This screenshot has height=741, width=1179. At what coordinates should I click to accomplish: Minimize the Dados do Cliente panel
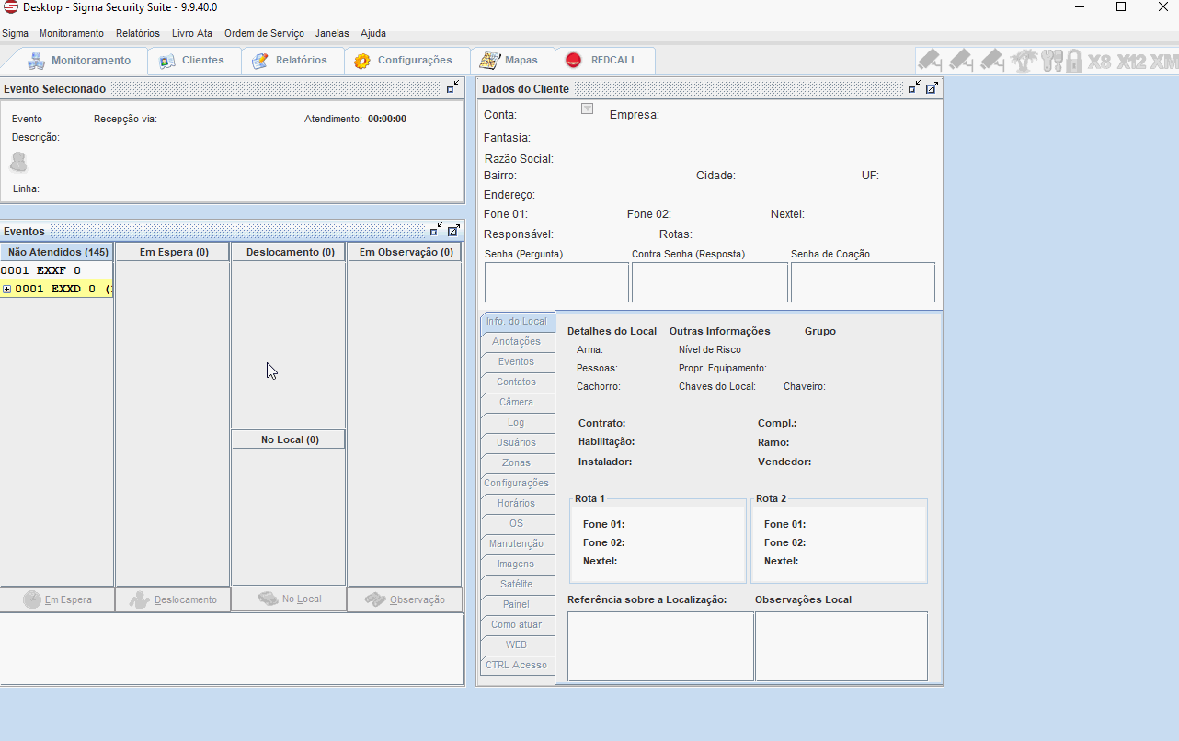point(914,87)
